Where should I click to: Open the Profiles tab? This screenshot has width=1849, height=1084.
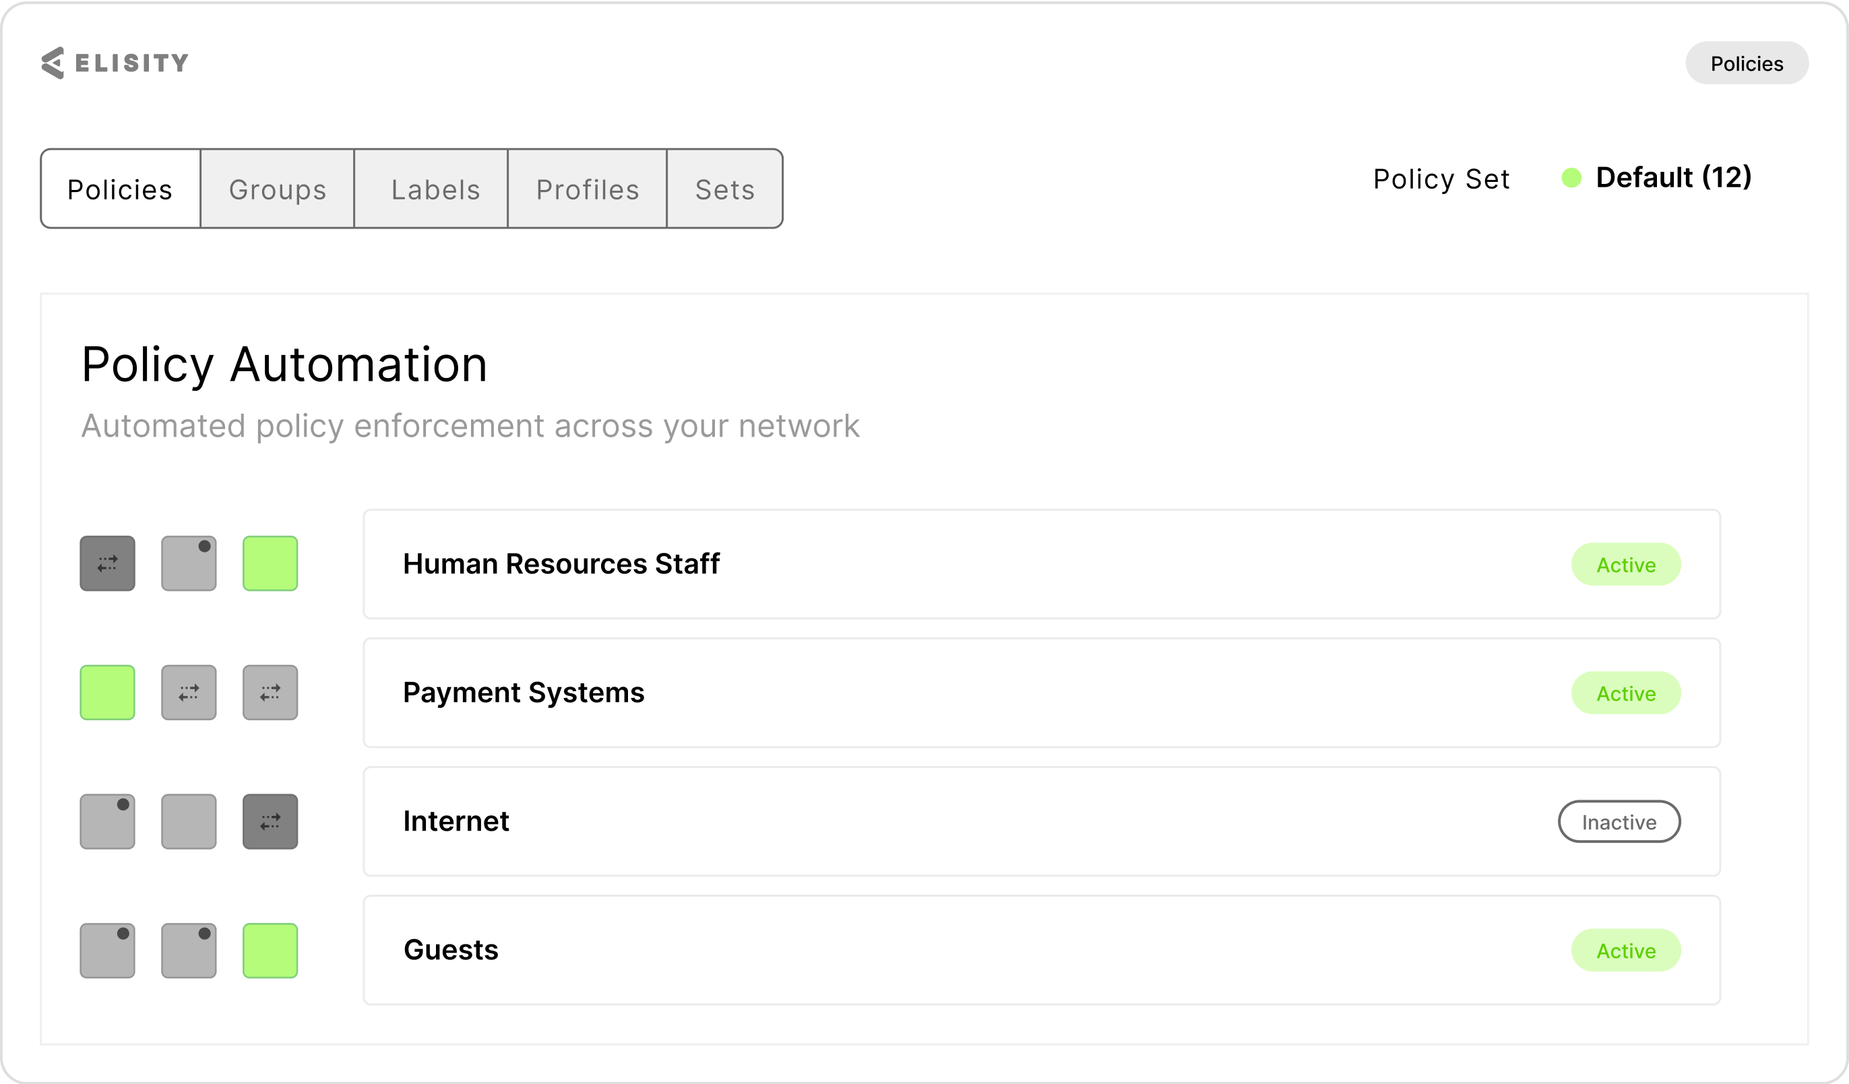pyautogui.click(x=587, y=189)
